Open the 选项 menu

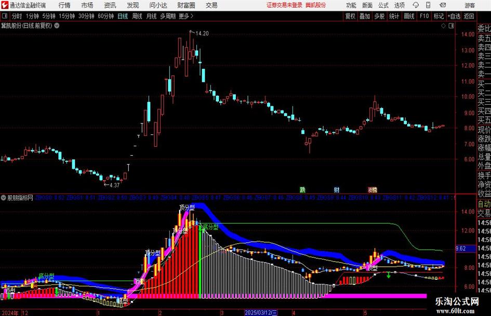coord(399,5)
